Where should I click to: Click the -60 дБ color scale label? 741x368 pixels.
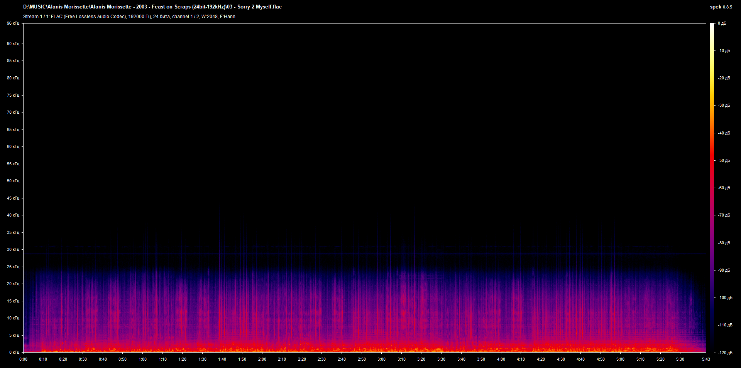[724, 188]
